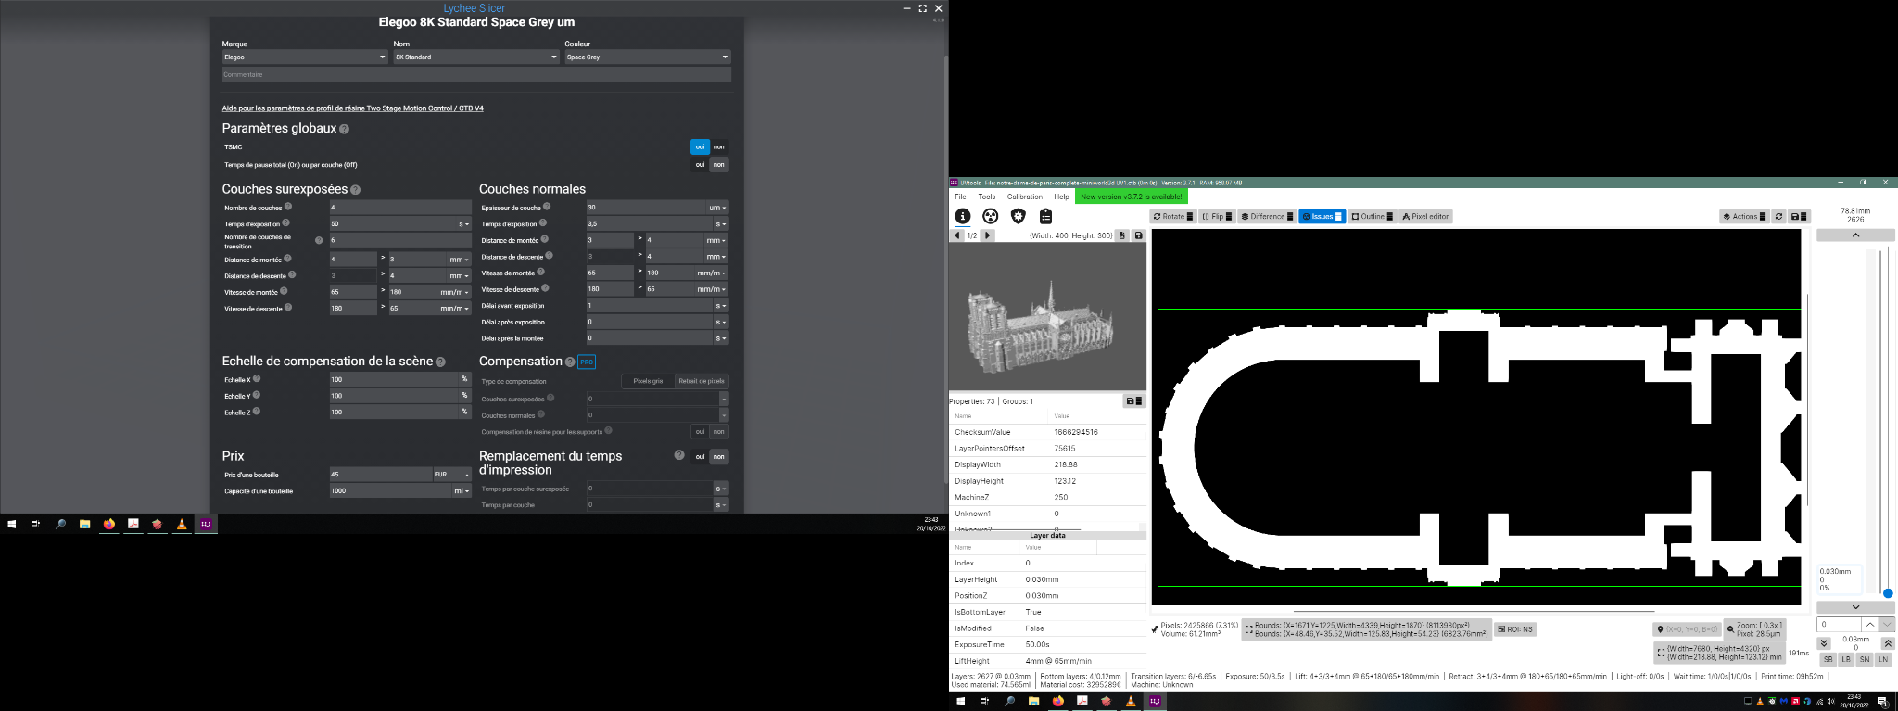Click the LN layer navigation button
1898x711 pixels.
point(1883,659)
